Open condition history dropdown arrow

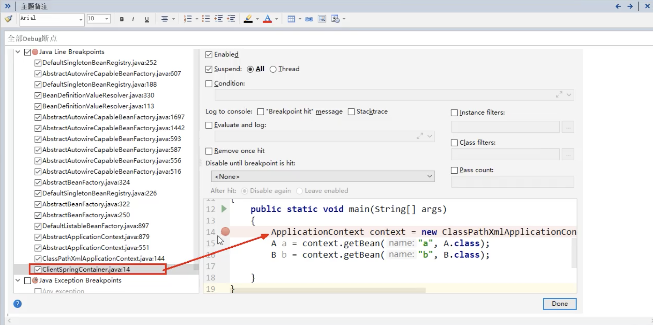coord(569,95)
